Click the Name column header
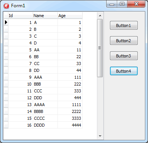The height and width of the screenshot is (143, 148). tap(45, 16)
